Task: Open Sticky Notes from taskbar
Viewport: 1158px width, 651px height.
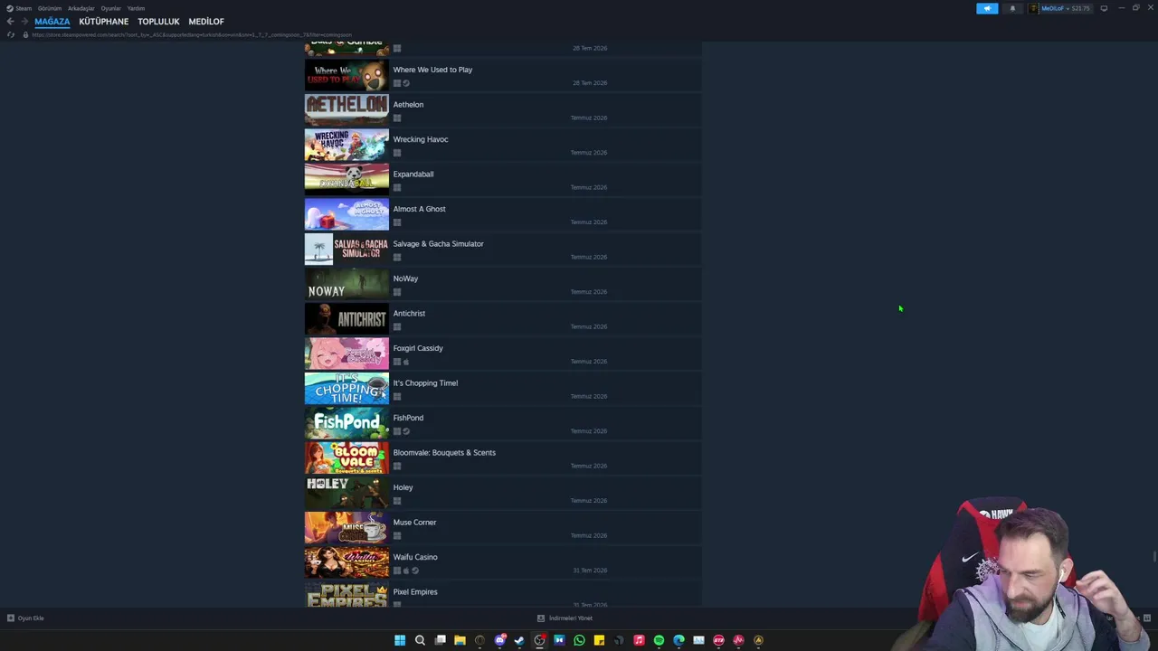Action: 599,640
